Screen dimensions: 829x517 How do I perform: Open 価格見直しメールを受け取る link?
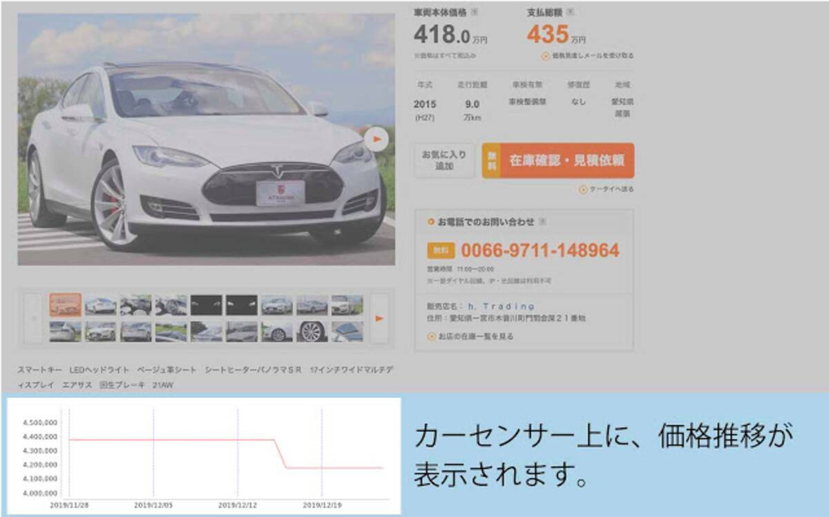tap(592, 56)
